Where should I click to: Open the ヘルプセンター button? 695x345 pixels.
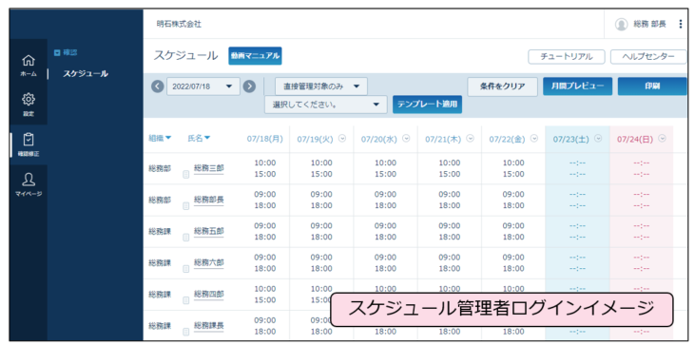coord(648,56)
